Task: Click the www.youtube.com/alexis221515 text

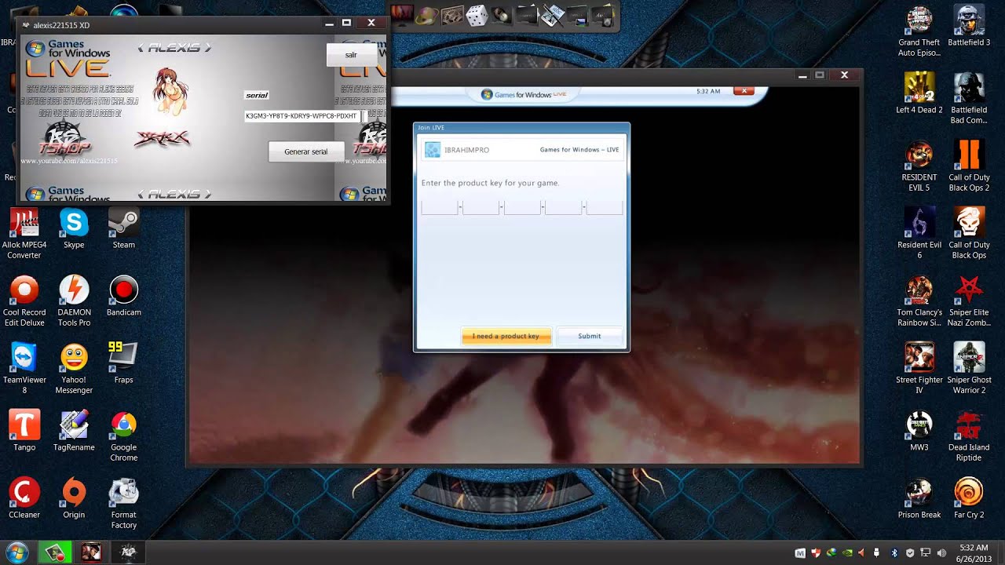Action: click(69, 161)
